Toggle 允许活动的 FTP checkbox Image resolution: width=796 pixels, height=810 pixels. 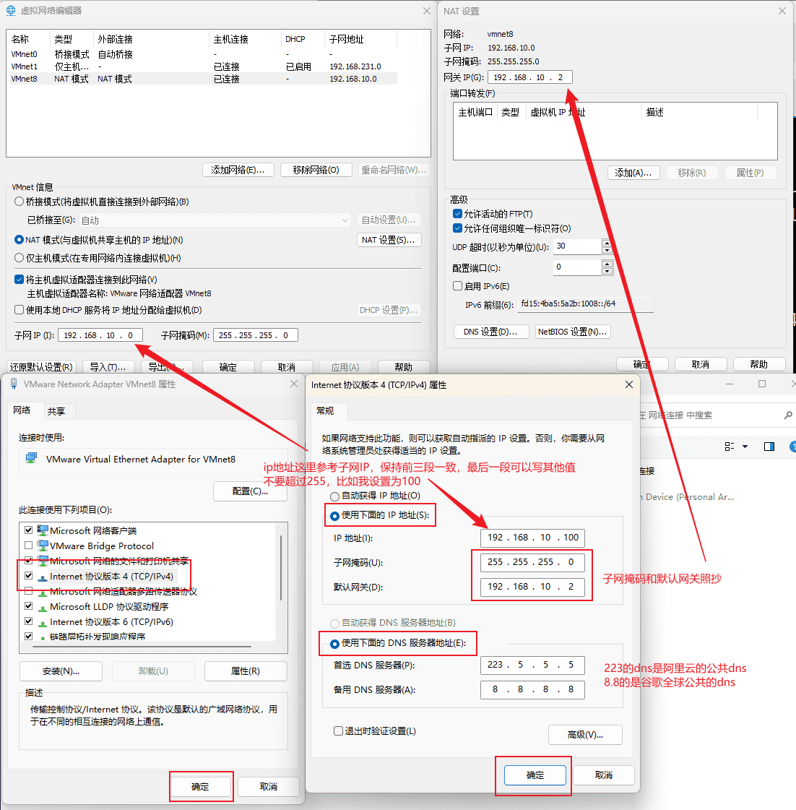[x=457, y=213]
